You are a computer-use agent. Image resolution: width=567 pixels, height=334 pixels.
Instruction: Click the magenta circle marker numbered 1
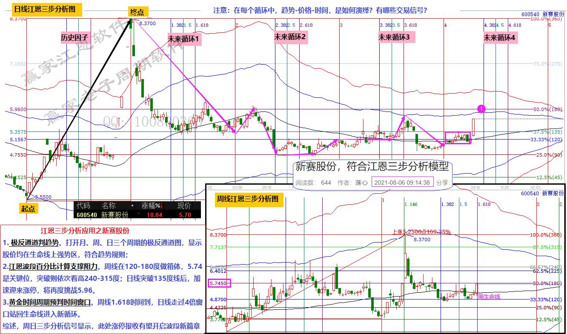481,109
